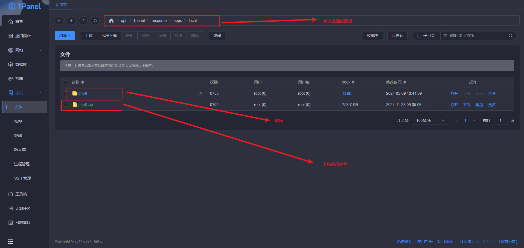Viewport: 524px width, 248px height.
Task: Select 文件 in the sidebar
Action: pos(25,107)
